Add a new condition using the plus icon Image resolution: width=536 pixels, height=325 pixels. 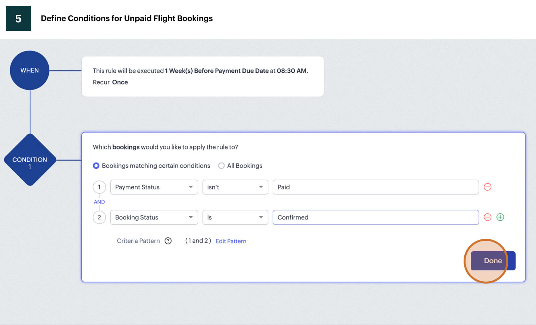500,217
